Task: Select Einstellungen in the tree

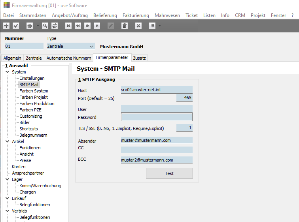Action: pos(32,78)
